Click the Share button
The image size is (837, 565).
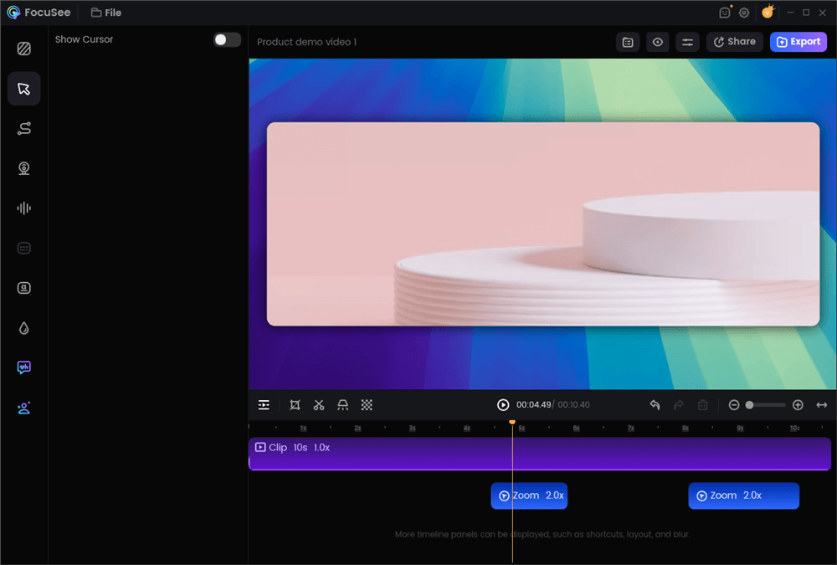[x=734, y=42]
